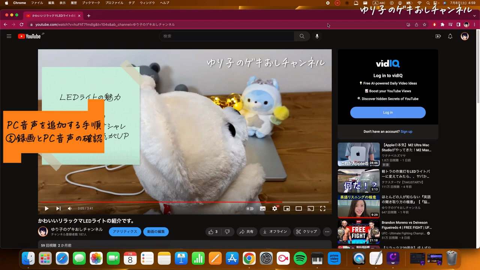Click the YouTube search input field
Screen dimensions: 480x270
point(227,36)
